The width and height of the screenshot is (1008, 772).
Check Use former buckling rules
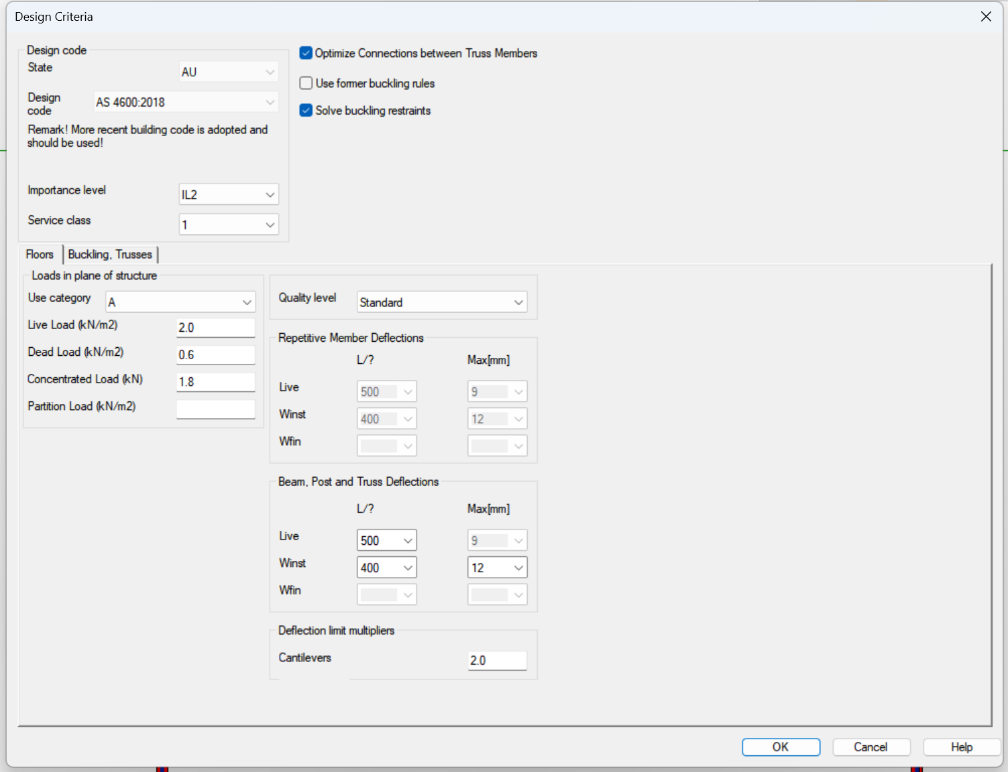click(x=306, y=83)
